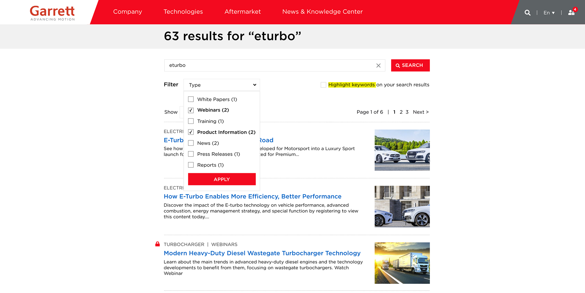This screenshot has width=585, height=293.
Task: Open How E-Turbo Enables More Efficiency article
Action: pyautogui.click(x=252, y=197)
